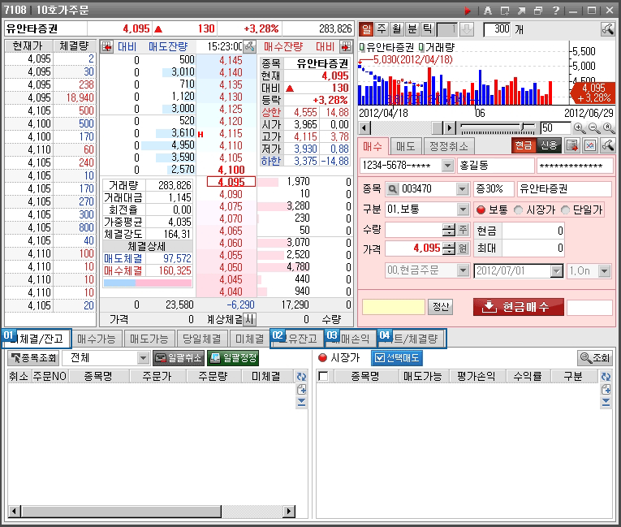The height and width of the screenshot is (527, 621).
Task: Click the chart scrollbar right arrow
Action: click(449, 128)
